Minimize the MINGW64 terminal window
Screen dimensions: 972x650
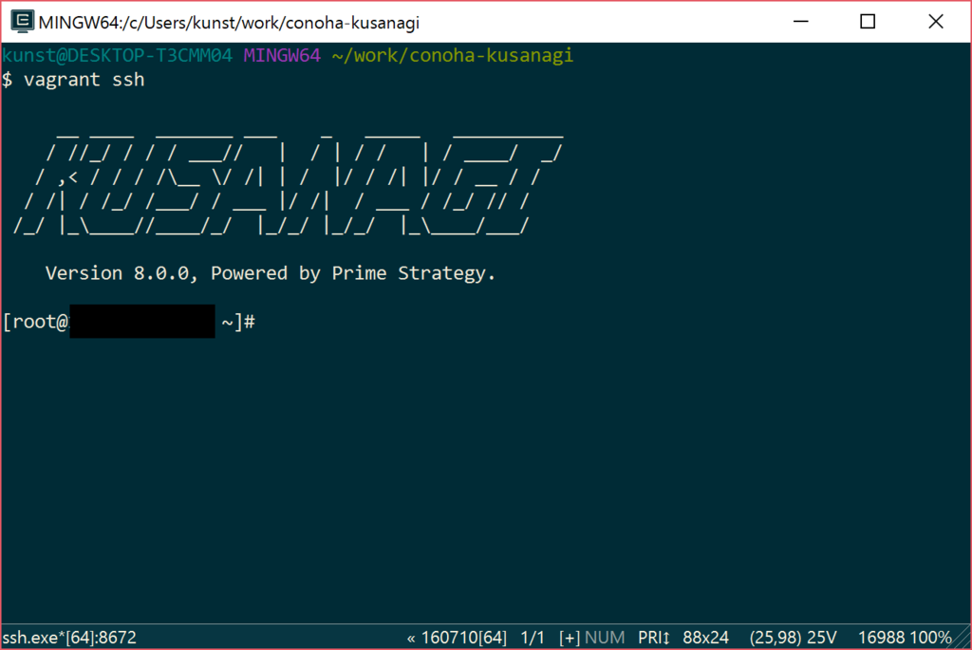pos(801,22)
